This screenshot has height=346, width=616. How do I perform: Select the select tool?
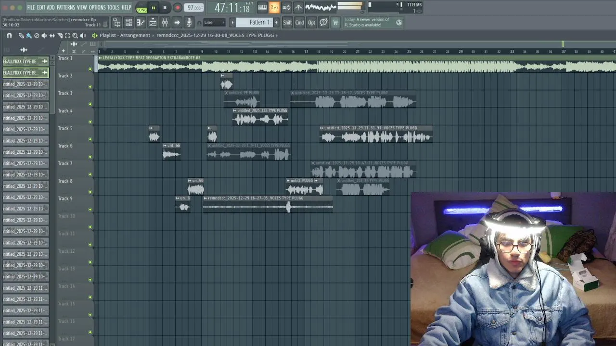coord(67,36)
